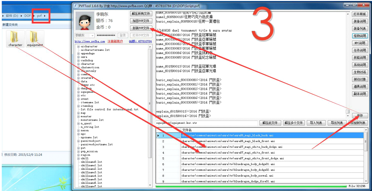
Task: Click the 怪物说明 button
Action: 360,36
